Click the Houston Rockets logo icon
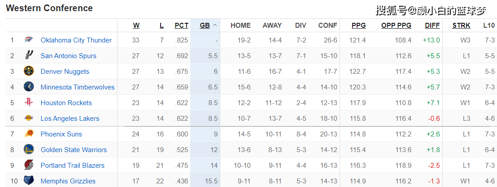Image resolution: width=497 pixels, height=187 pixels. (29, 103)
